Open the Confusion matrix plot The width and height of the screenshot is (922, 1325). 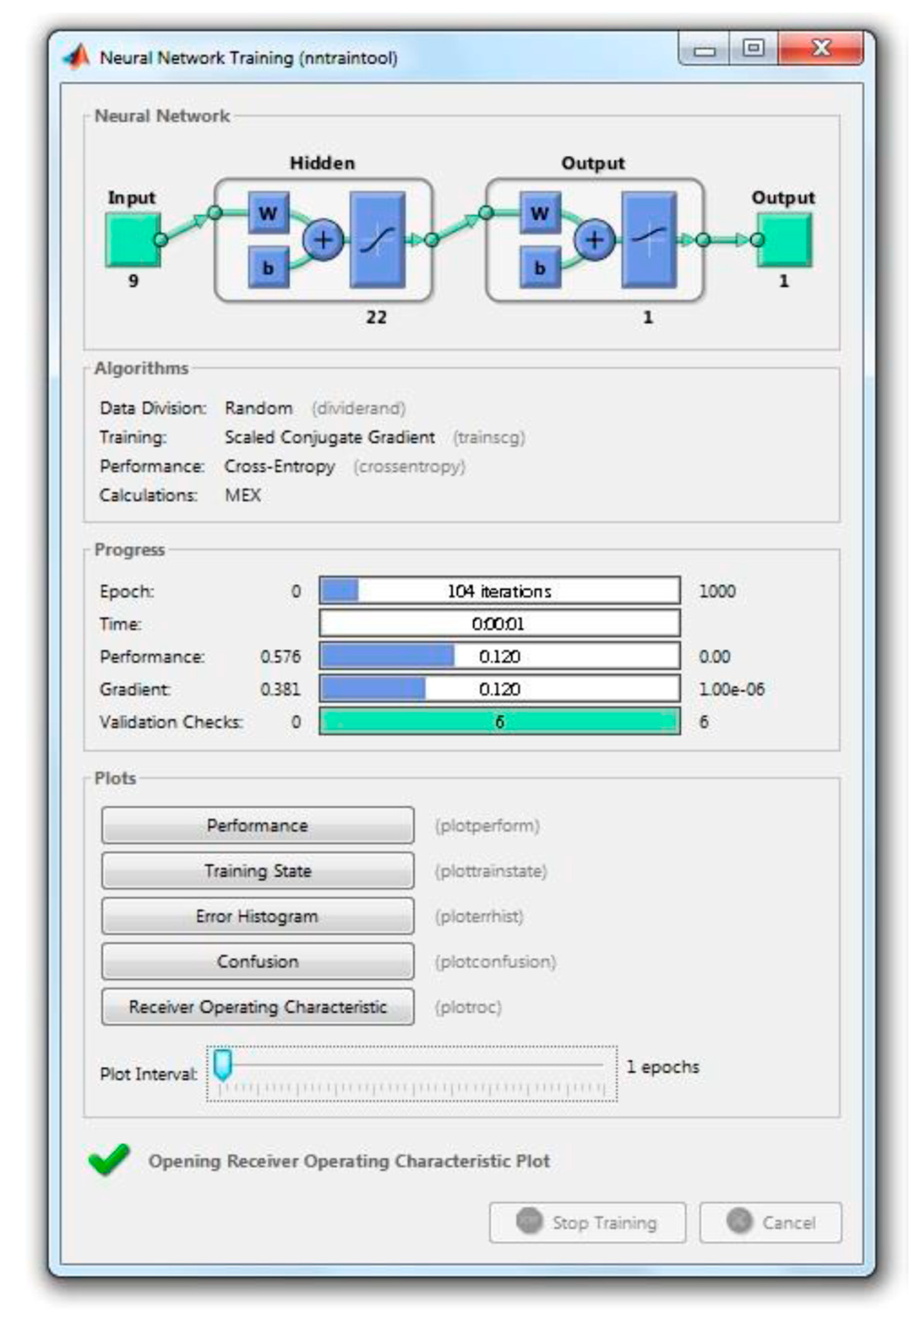coord(257,961)
